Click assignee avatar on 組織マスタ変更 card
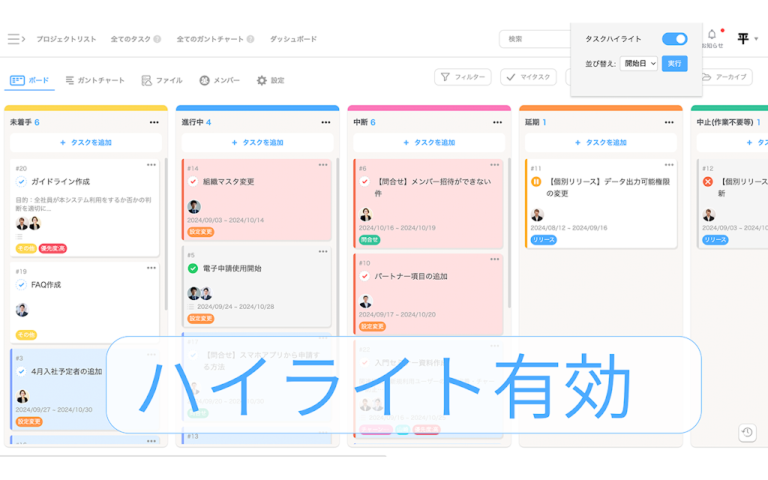The width and height of the screenshot is (768, 480). click(194, 207)
